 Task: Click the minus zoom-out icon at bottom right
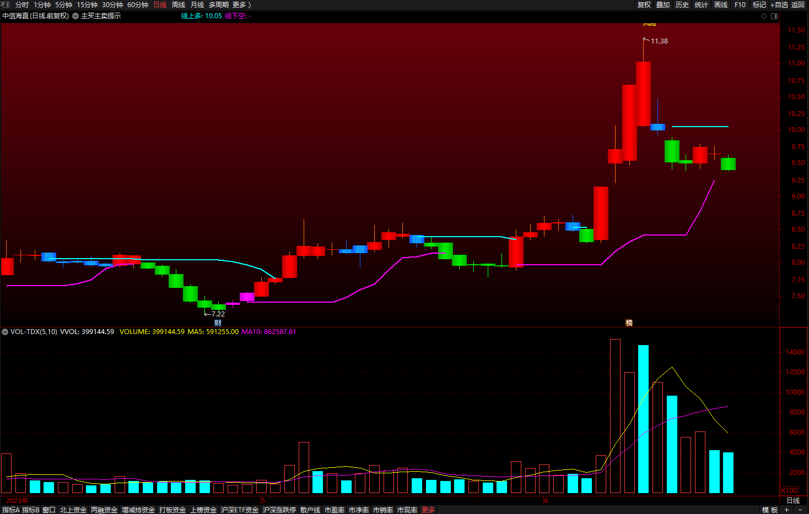click(800, 510)
